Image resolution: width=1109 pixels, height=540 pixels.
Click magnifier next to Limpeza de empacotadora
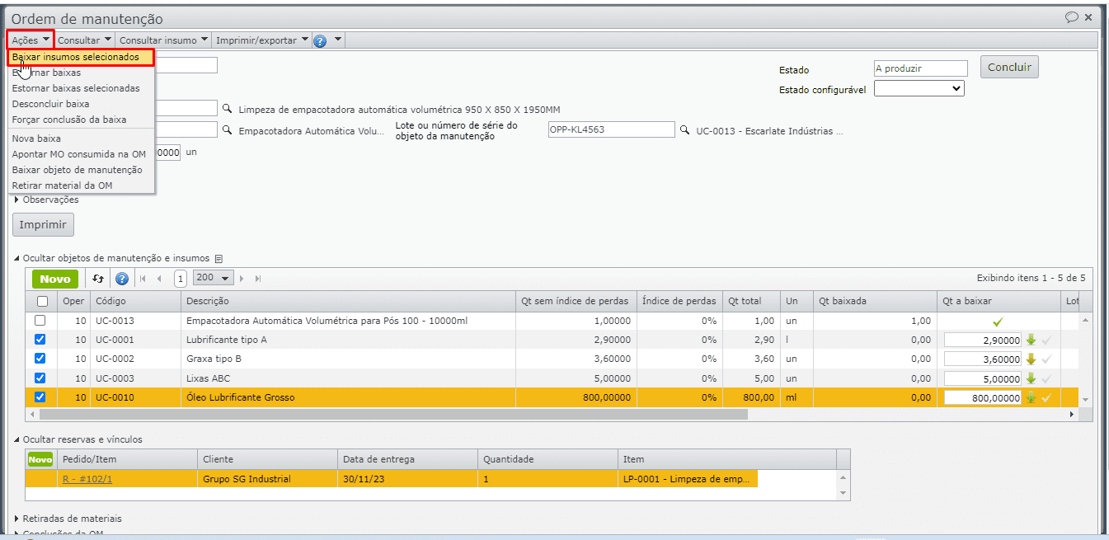coord(228,109)
